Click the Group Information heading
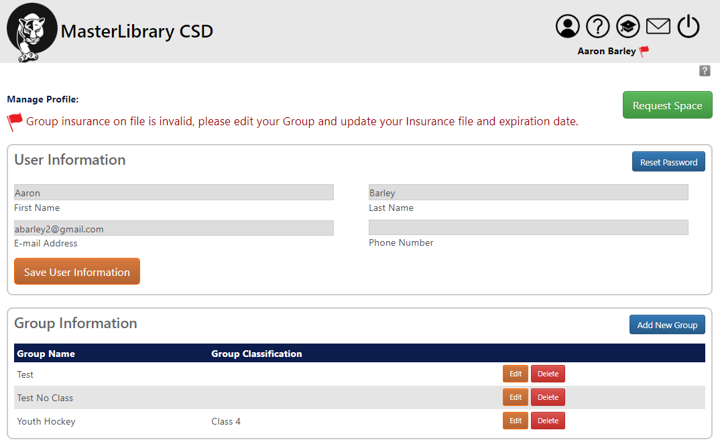The height and width of the screenshot is (446, 720). (x=76, y=323)
